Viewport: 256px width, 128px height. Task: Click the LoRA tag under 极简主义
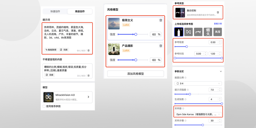click(126, 25)
